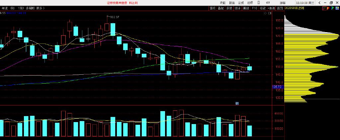Select the 年线 period tab
Viewport: 340px width, 140px height.
coord(4,8)
